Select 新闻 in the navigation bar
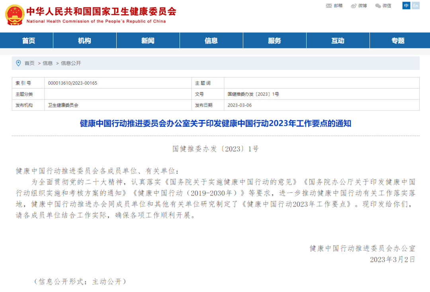The image size is (430, 292). (148, 41)
